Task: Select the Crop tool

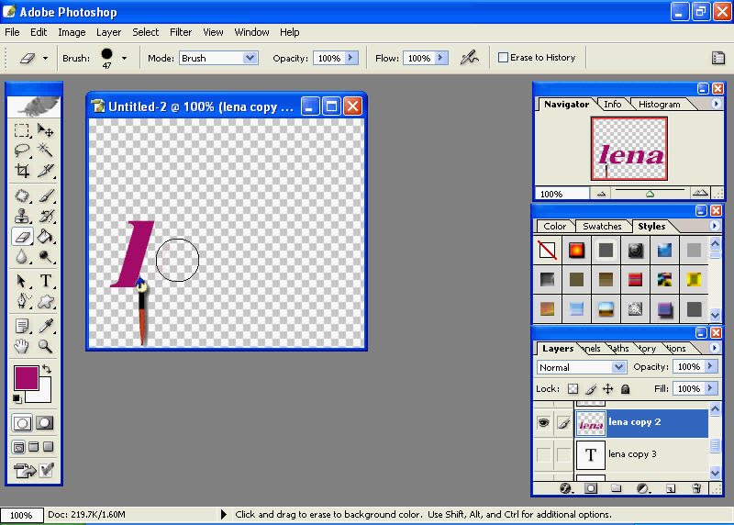Action: (22, 171)
